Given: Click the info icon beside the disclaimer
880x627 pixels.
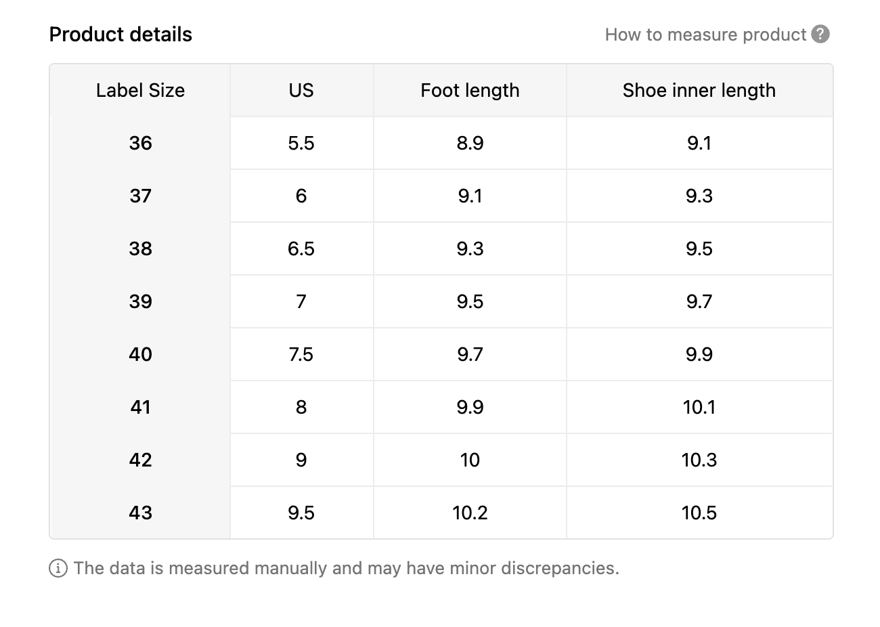Looking at the screenshot, I should (58, 568).
